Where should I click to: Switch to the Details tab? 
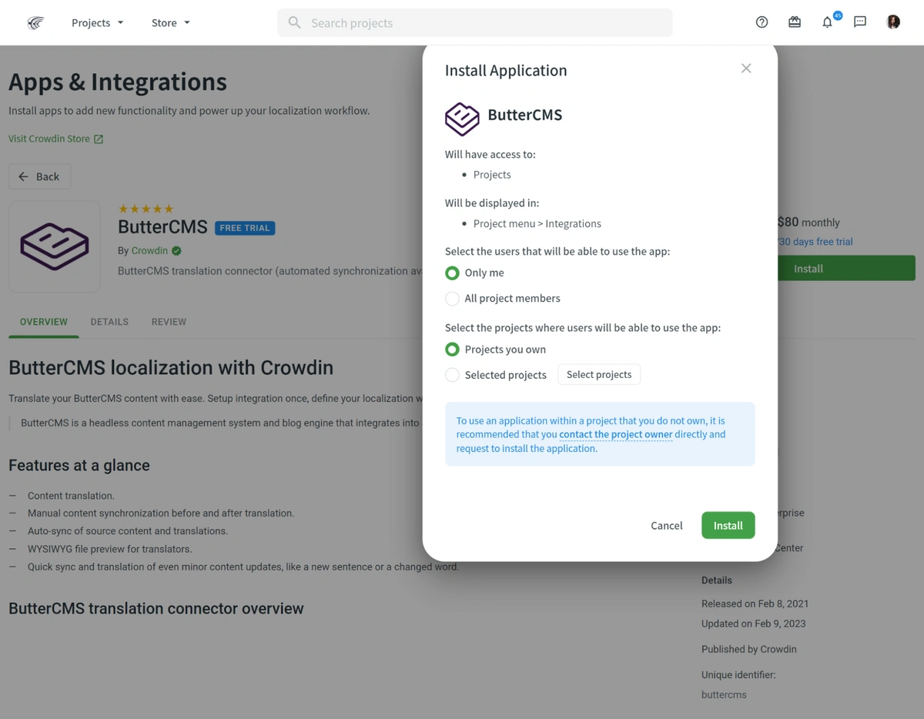point(109,322)
